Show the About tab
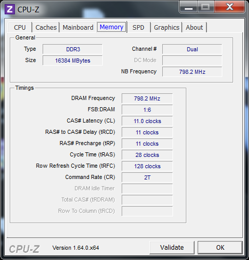Screen dimensions: 249x260 coord(195,27)
